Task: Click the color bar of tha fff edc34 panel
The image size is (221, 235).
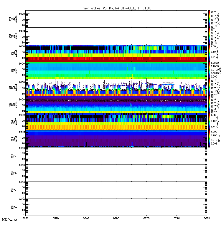Action: click(x=209, y=19)
